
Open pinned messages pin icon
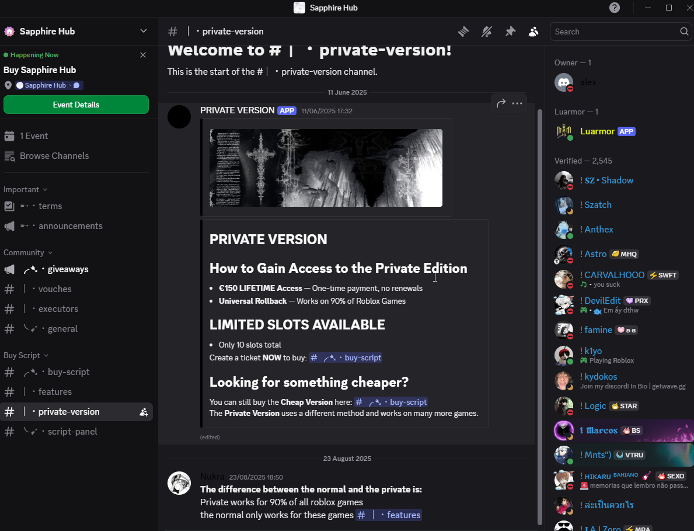coord(510,32)
